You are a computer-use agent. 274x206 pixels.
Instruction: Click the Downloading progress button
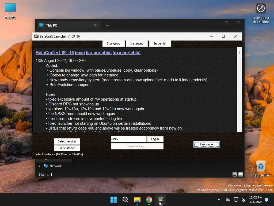pos(137,146)
